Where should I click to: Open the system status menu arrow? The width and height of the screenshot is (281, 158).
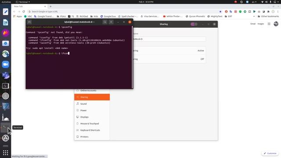coord(278,2)
